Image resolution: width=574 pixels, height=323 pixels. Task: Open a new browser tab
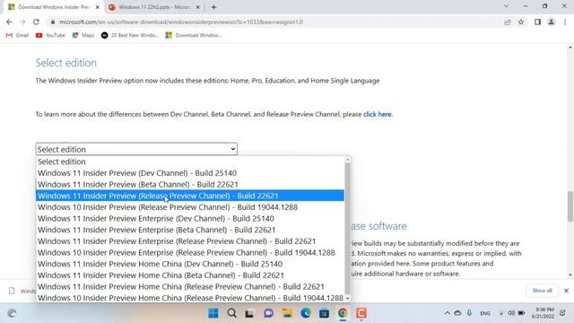(x=213, y=7)
